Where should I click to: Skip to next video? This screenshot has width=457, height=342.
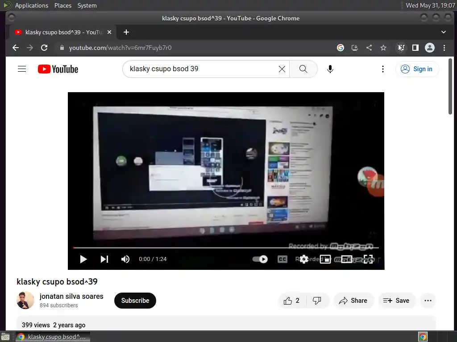pyautogui.click(x=104, y=259)
